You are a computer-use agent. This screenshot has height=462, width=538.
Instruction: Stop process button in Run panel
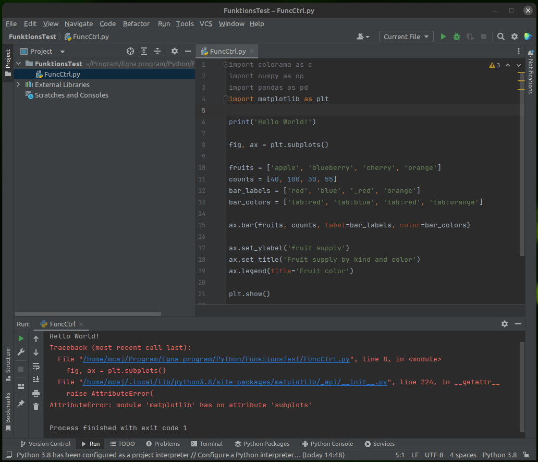pos(21,369)
